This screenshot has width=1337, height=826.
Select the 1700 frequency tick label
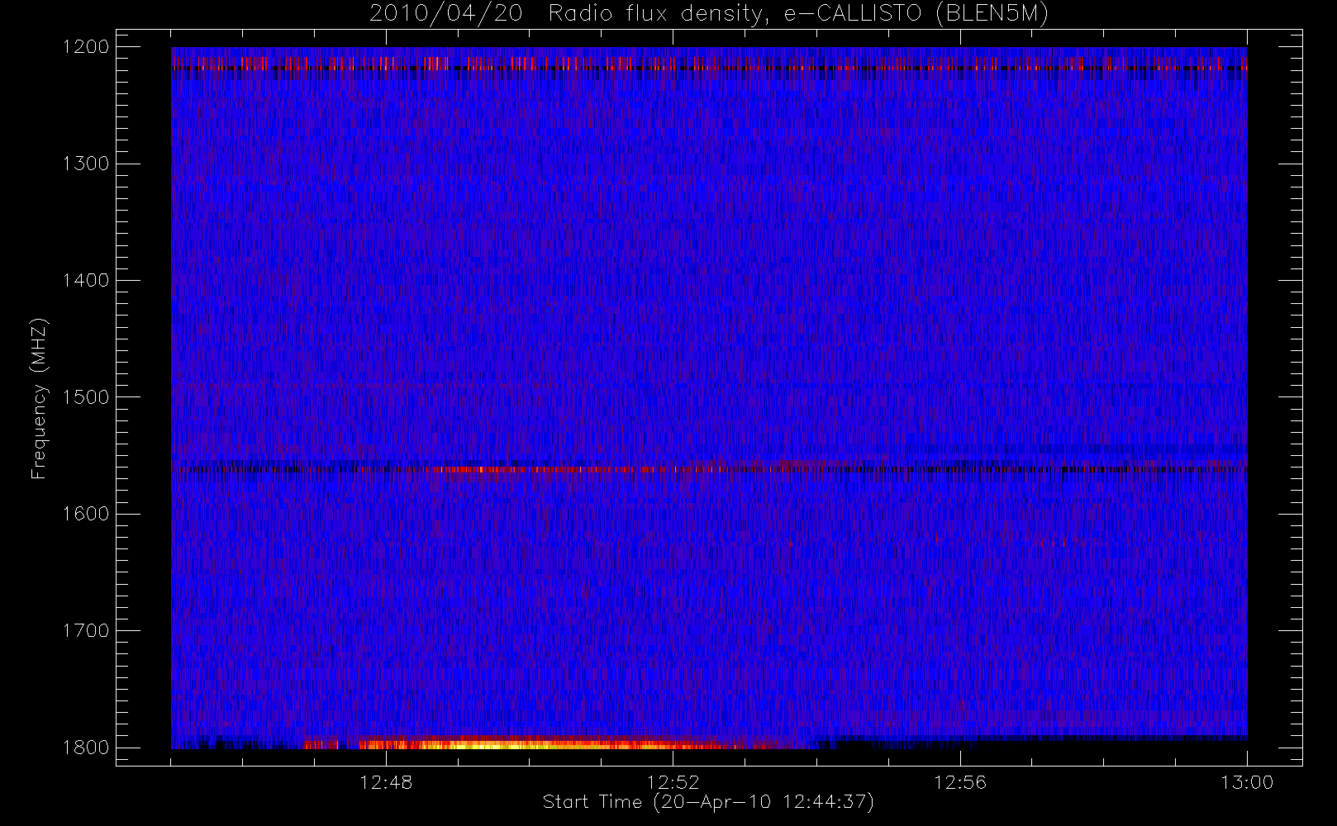click(x=86, y=631)
